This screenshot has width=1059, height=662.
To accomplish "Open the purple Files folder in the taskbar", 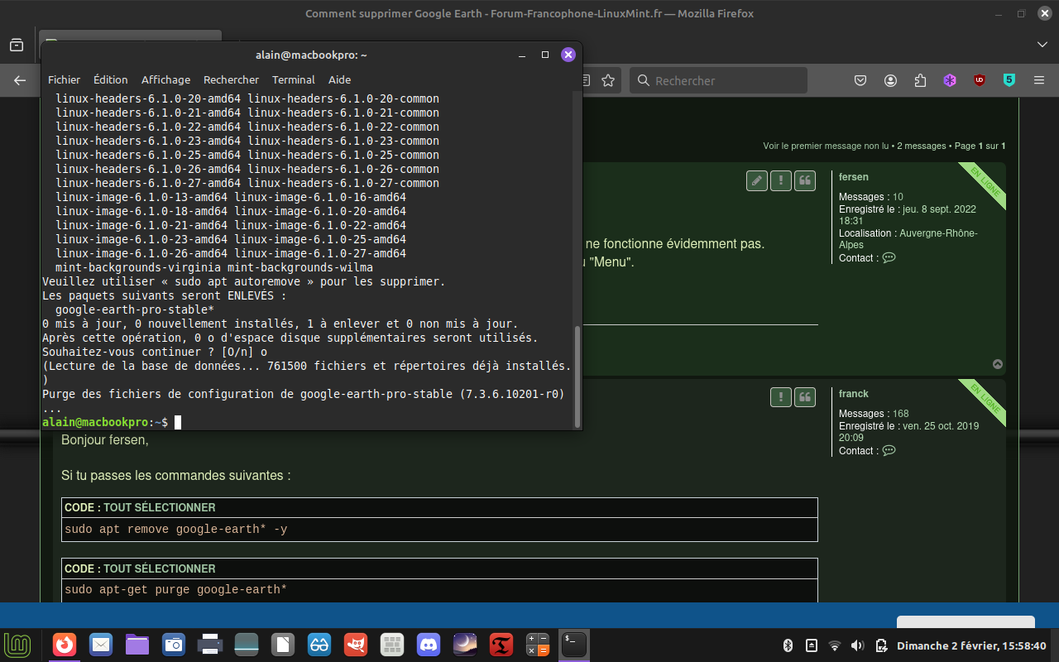I will pyautogui.click(x=137, y=645).
